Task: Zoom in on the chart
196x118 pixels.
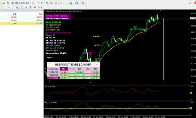Action: click(47, 3)
